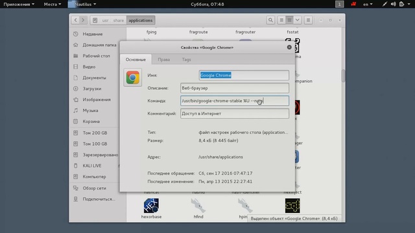Click applications in the path bar
This screenshot has height=233, width=415.
point(141,20)
